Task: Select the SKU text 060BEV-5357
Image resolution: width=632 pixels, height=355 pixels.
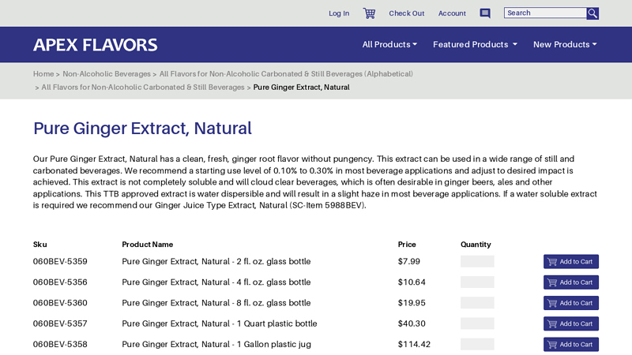Action: 60,323
